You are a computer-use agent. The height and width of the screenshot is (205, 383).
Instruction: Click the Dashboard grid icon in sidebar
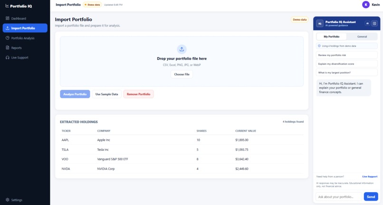click(7, 19)
